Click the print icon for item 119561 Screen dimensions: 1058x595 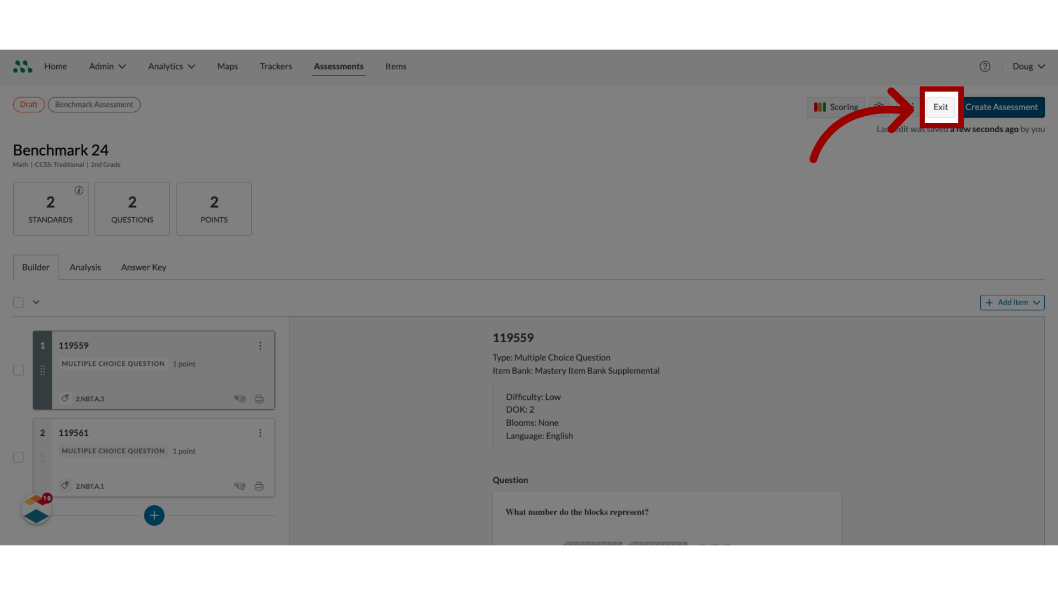click(260, 485)
